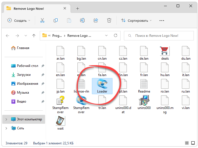Screen dimensions: 198x148
Task: Select the ar.lan file
Action: pos(60,53)
